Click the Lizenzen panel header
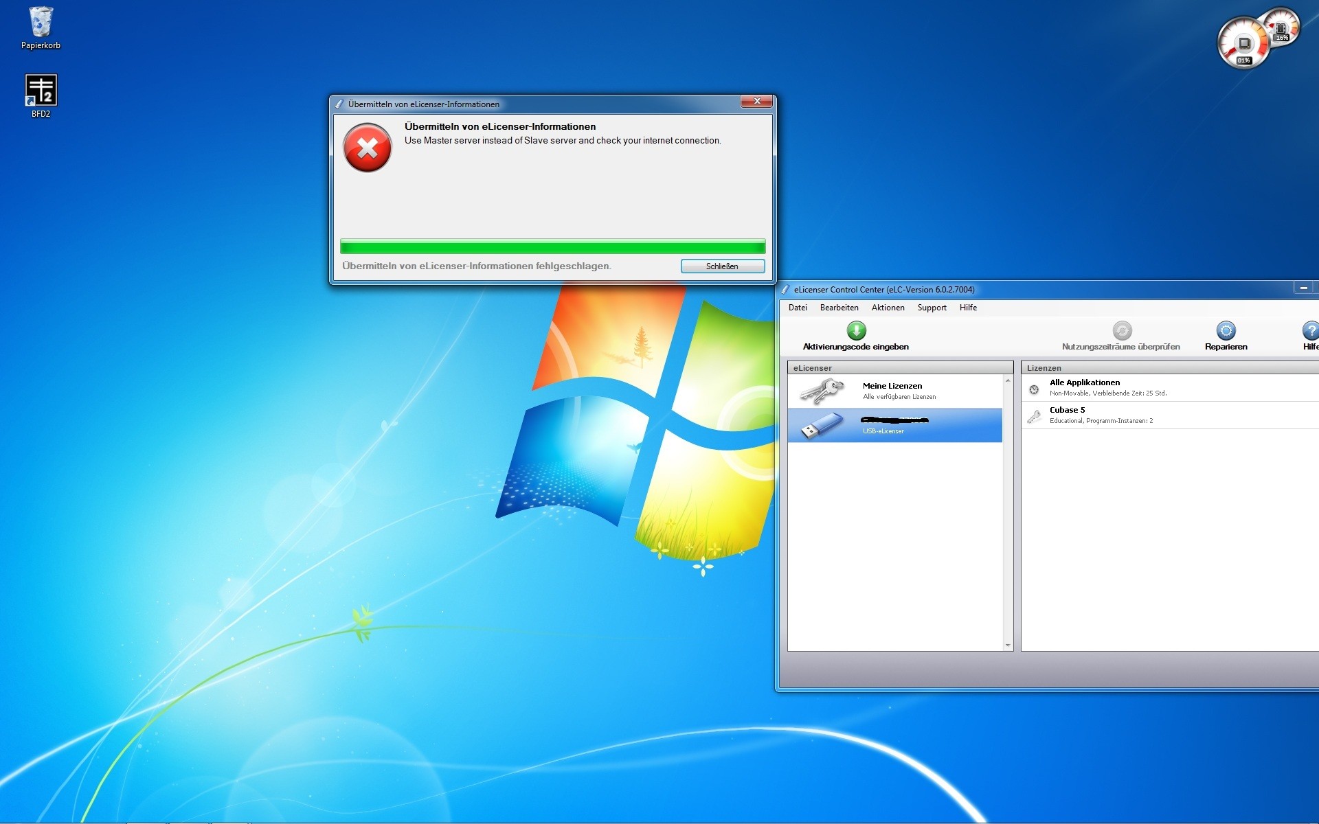 pos(1170,368)
